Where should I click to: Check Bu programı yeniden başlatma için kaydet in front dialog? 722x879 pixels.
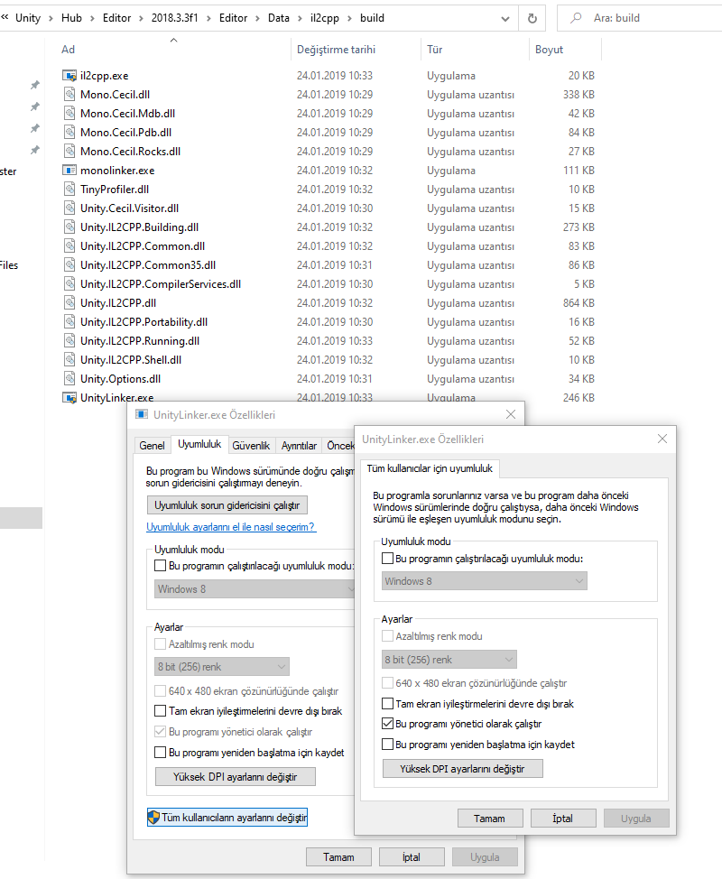[387, 745]
